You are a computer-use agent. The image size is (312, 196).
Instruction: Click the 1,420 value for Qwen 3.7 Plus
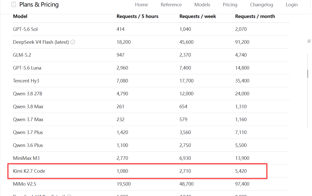point(122,132)
